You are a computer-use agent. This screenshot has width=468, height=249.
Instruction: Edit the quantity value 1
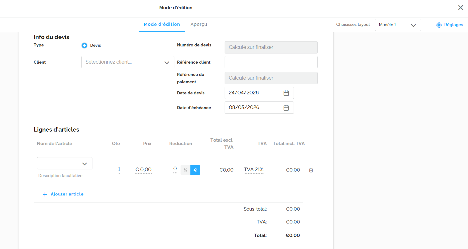coord(119,169)
